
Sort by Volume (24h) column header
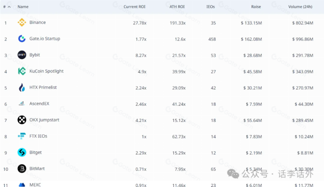click(x=300, y=7)
